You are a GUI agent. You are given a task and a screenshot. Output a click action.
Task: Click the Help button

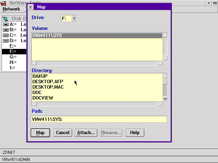tap(135, 133)
